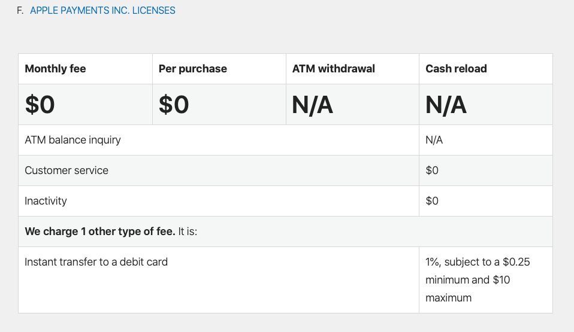
Task: Select the $0 value for Customer service
Action: point(432,170)
